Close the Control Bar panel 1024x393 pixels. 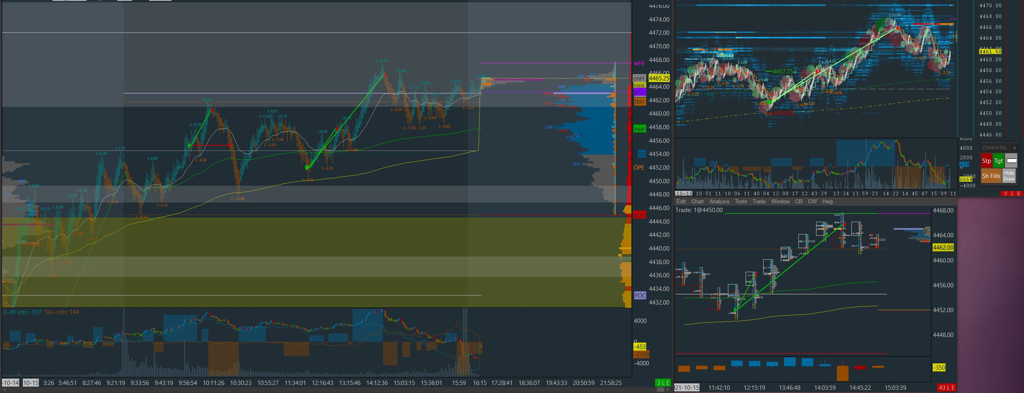pos(1014,148)
